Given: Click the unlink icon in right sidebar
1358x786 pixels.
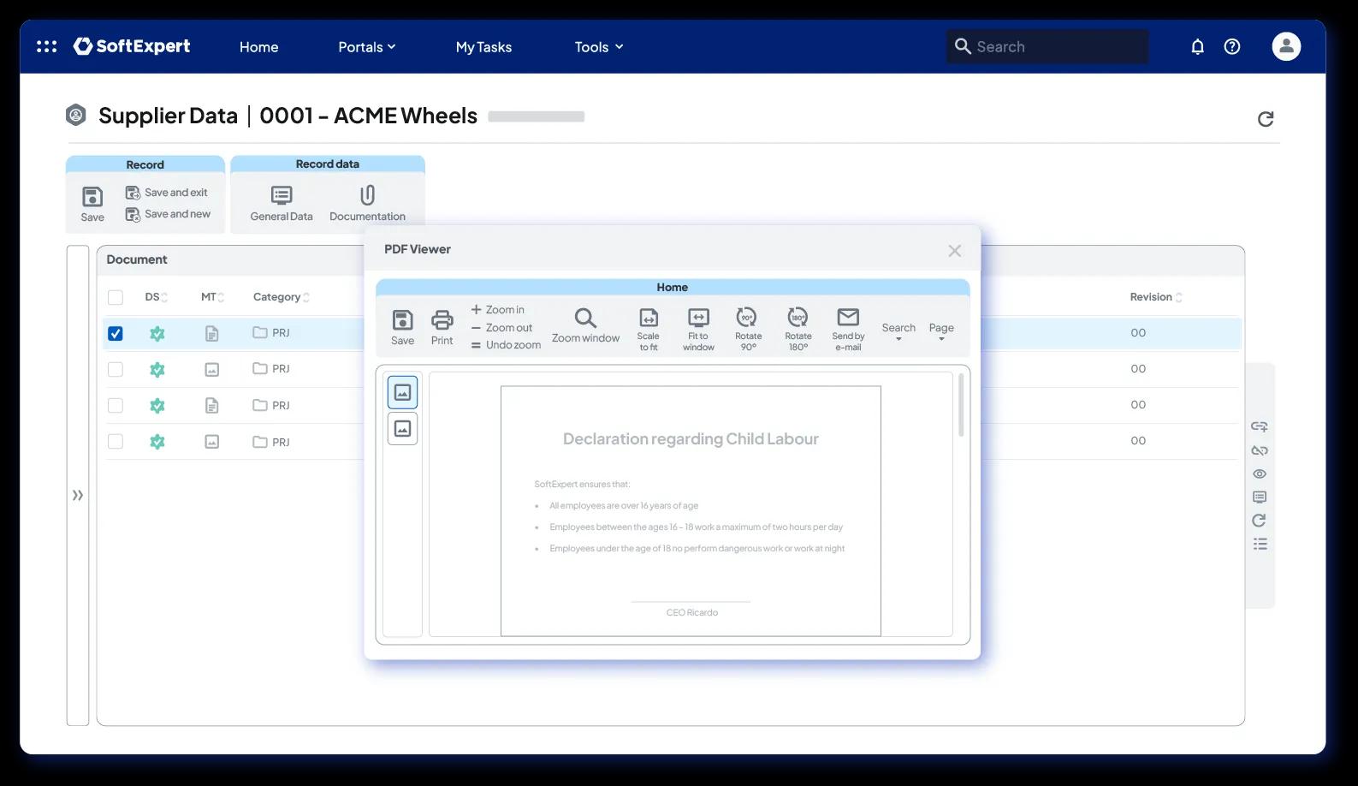Looking at the screenshot, I should coord(1259,450).
